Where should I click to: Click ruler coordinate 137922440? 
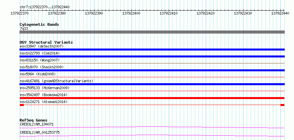(x=280, y=13)
